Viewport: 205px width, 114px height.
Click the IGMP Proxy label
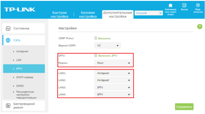pyautogui.click(x=66, y=38)
